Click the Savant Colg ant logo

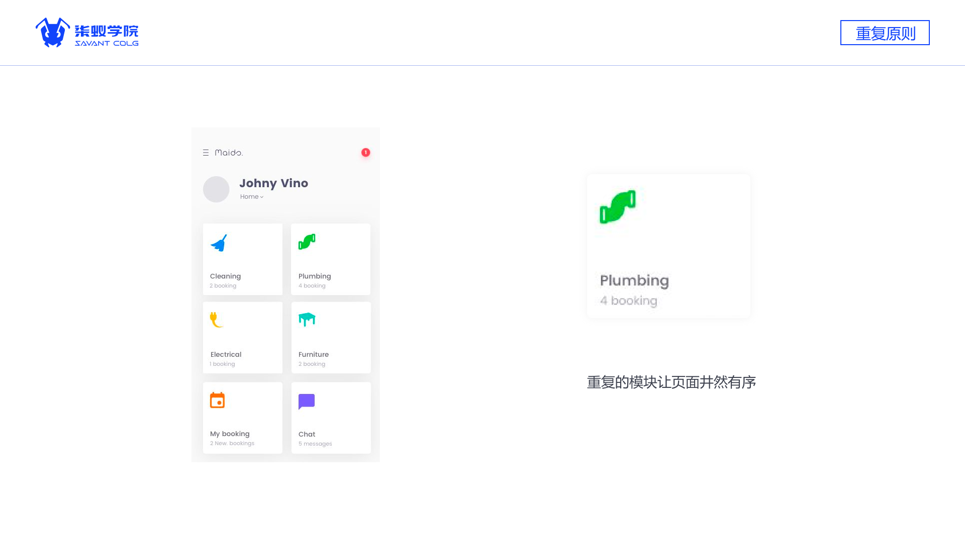click(x=52, y=33)
